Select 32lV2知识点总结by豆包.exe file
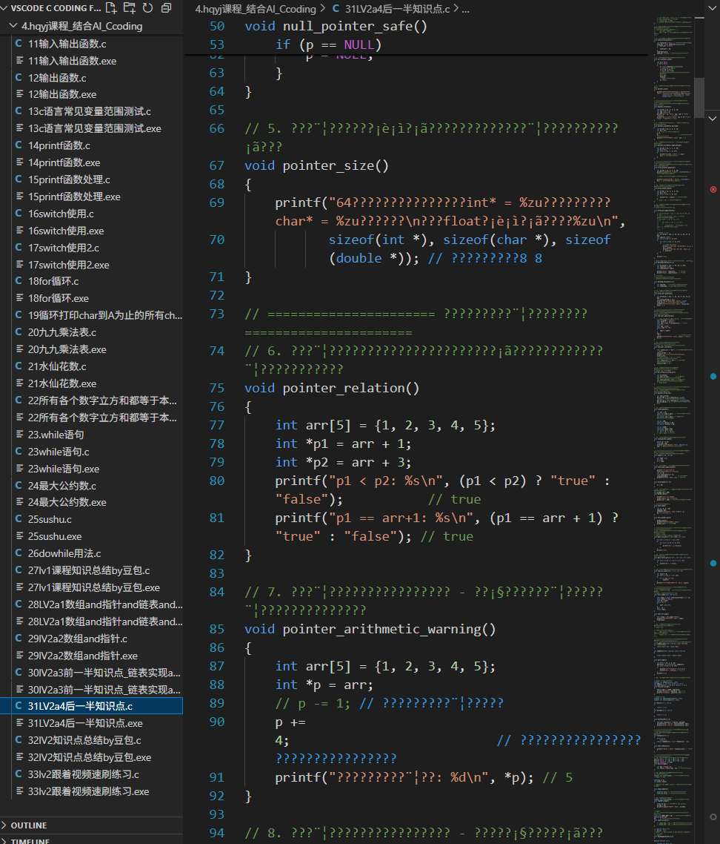Viewport: 720px width, 844px height. [91, 757]
